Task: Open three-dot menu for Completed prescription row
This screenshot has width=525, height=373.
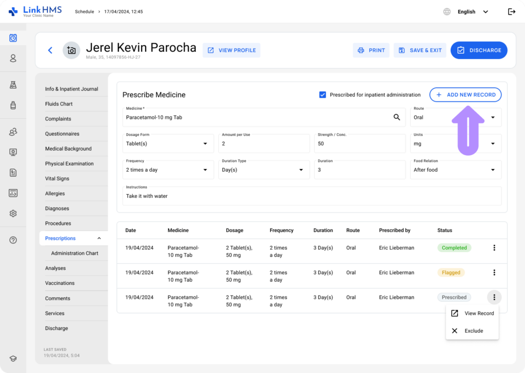Action: (494, 248)
